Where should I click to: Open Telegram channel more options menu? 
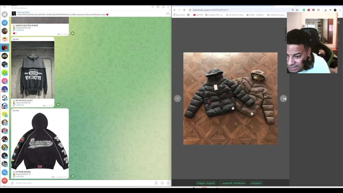[x=168, y=7]
